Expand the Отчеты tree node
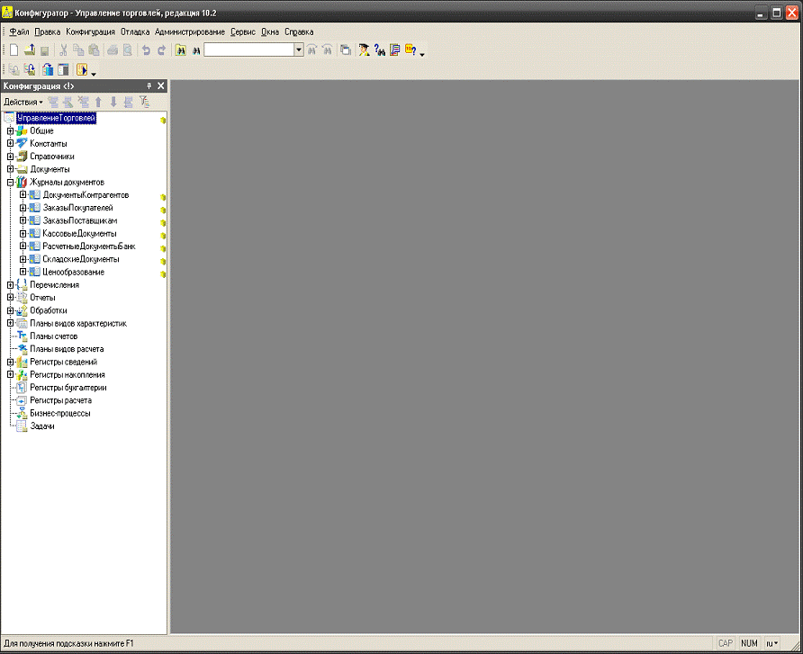The image size is (803, 654). pos(10,298)
